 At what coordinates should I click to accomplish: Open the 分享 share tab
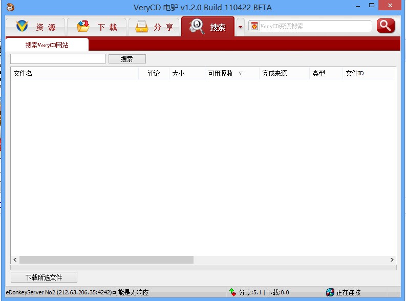tap(154, 27)
